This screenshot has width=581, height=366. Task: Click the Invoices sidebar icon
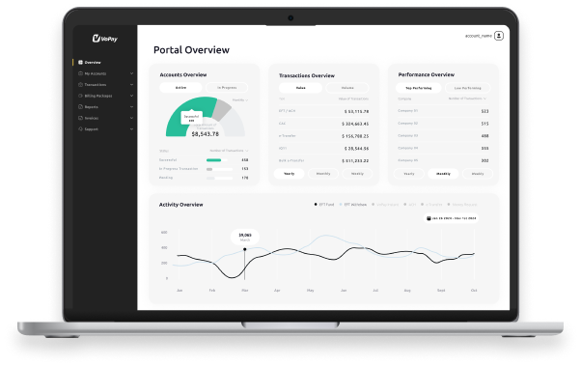coord(80,118)
